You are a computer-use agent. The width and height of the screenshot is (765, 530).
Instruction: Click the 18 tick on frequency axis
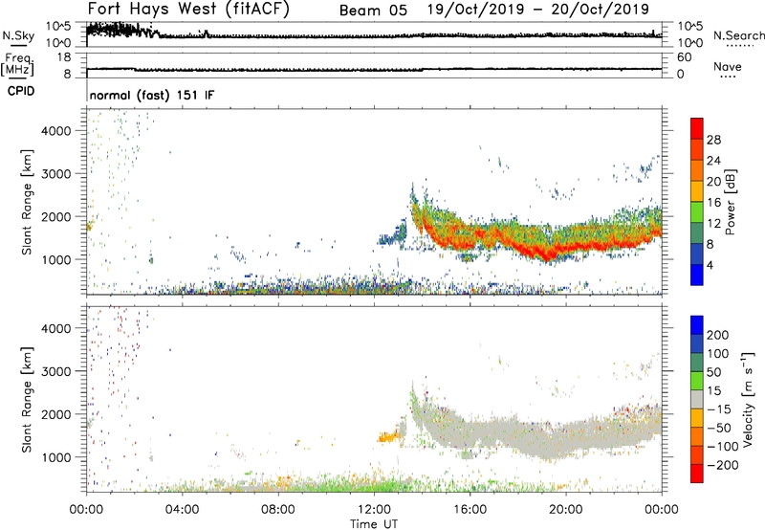click(x=64, y=57)
